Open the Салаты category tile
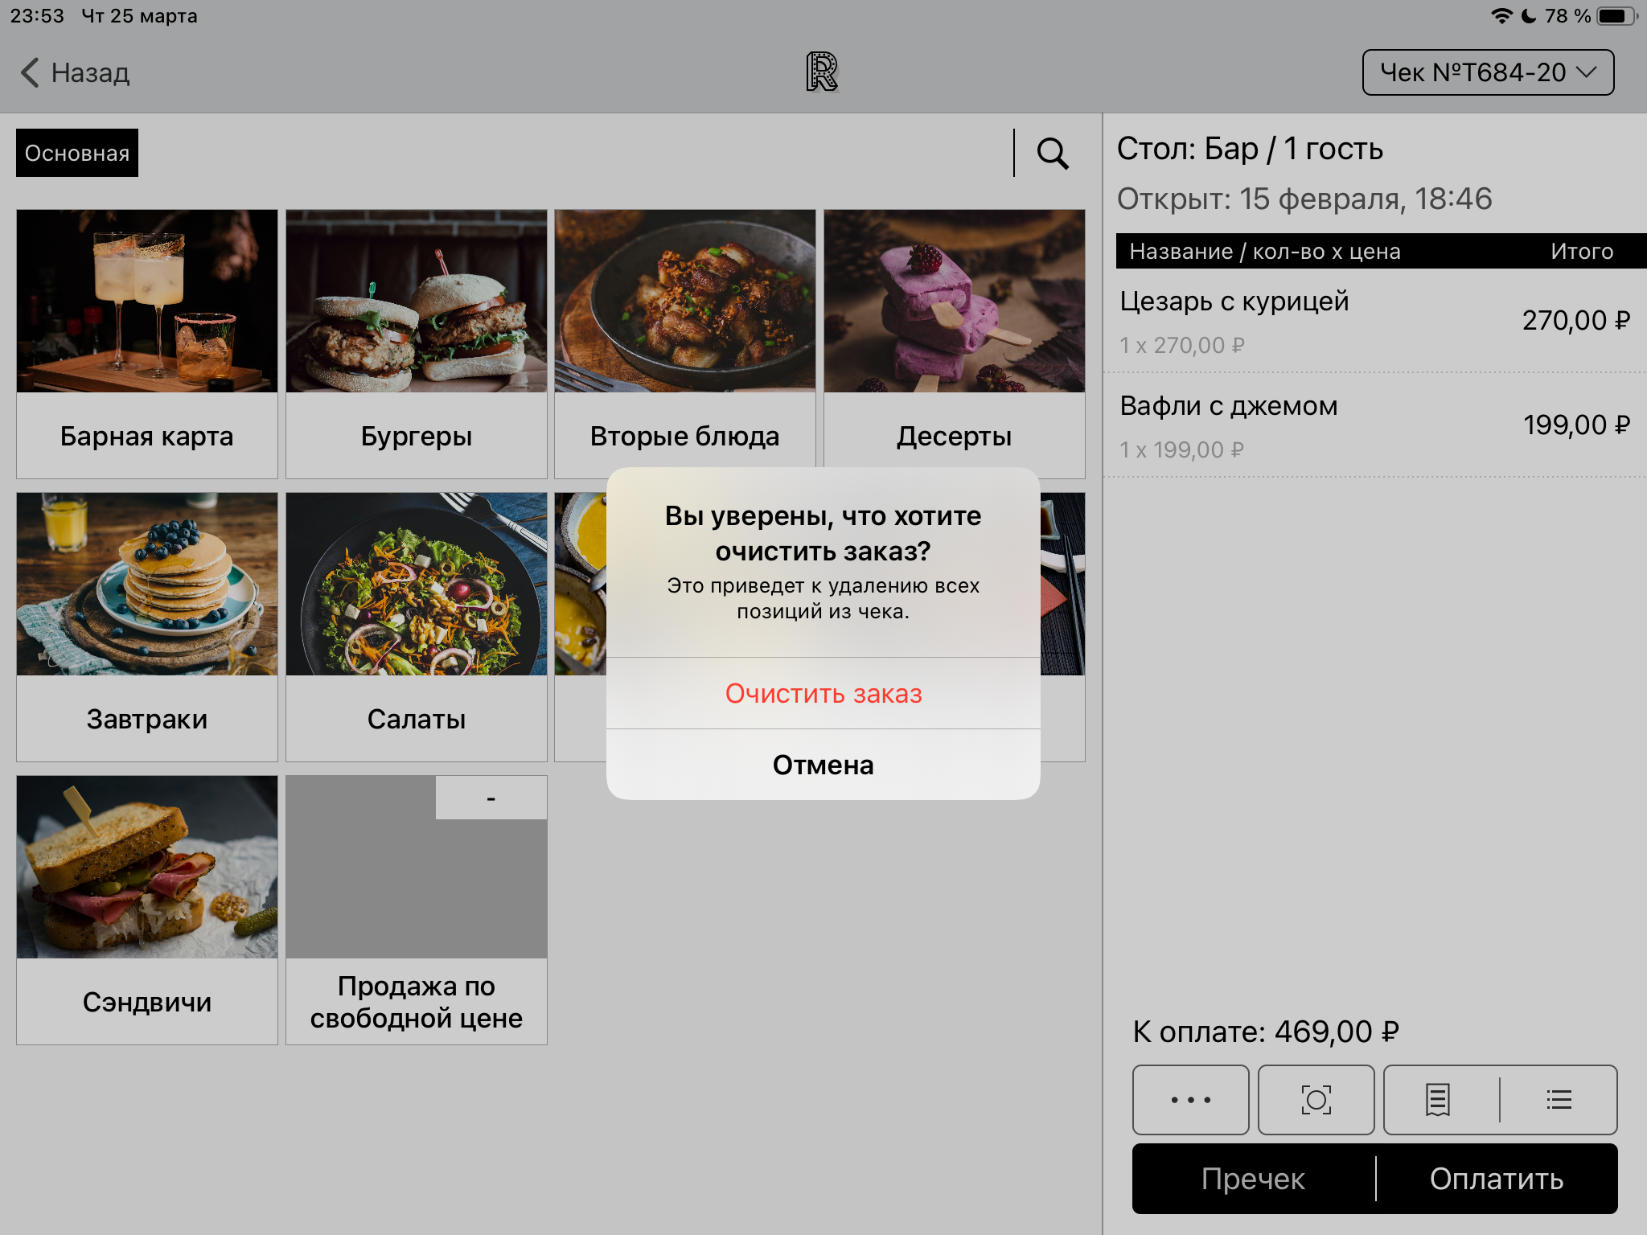This screenshot has height=1235, width=1647. [x=416, y=627]
